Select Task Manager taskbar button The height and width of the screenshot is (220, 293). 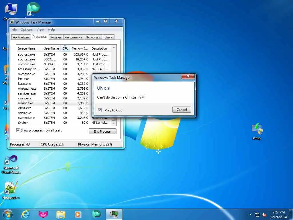point(114,214)
